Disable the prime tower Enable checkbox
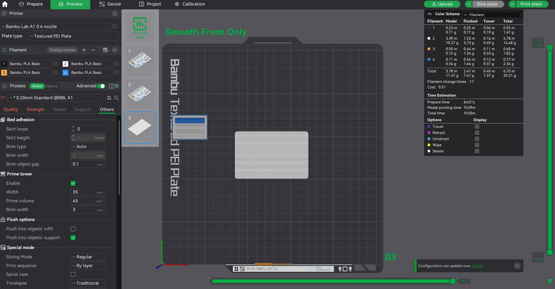The width and height of the screenshot is (555, 289). tap(73, 183)
